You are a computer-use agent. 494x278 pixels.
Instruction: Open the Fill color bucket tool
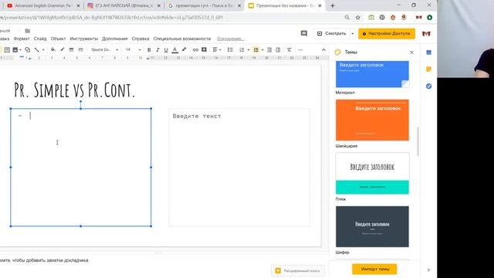point(53,49)
